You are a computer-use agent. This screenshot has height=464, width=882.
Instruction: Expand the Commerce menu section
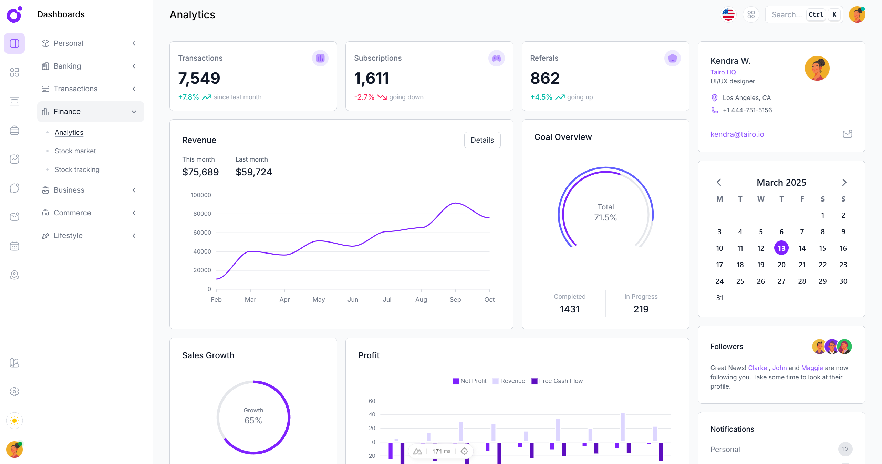tap(72, 213)
